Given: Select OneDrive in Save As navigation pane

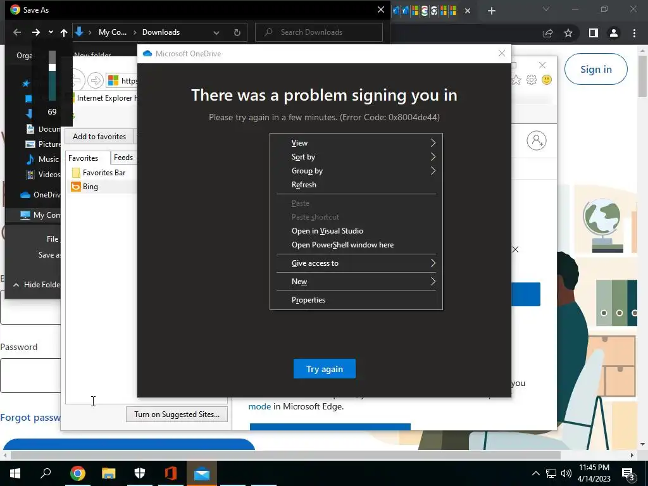Looking at the screenshot, I should coord(40,195).
